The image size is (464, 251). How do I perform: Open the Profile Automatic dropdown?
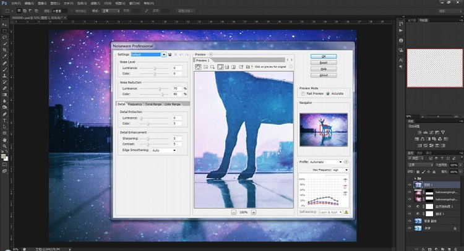326,162
